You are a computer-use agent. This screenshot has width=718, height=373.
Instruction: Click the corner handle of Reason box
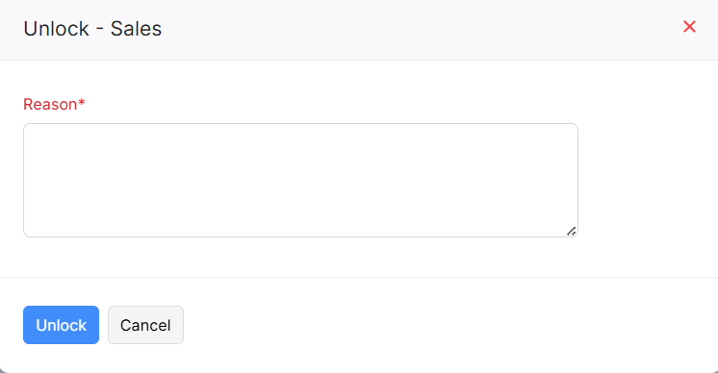click(571, 232)
